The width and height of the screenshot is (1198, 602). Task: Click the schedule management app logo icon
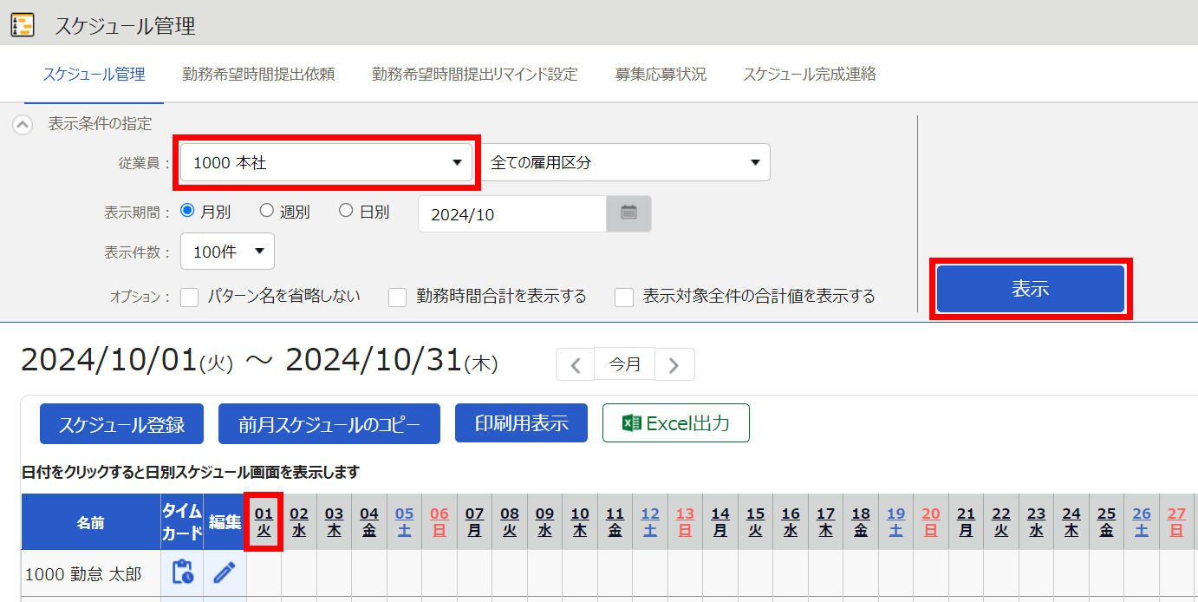tap(22, 25)
